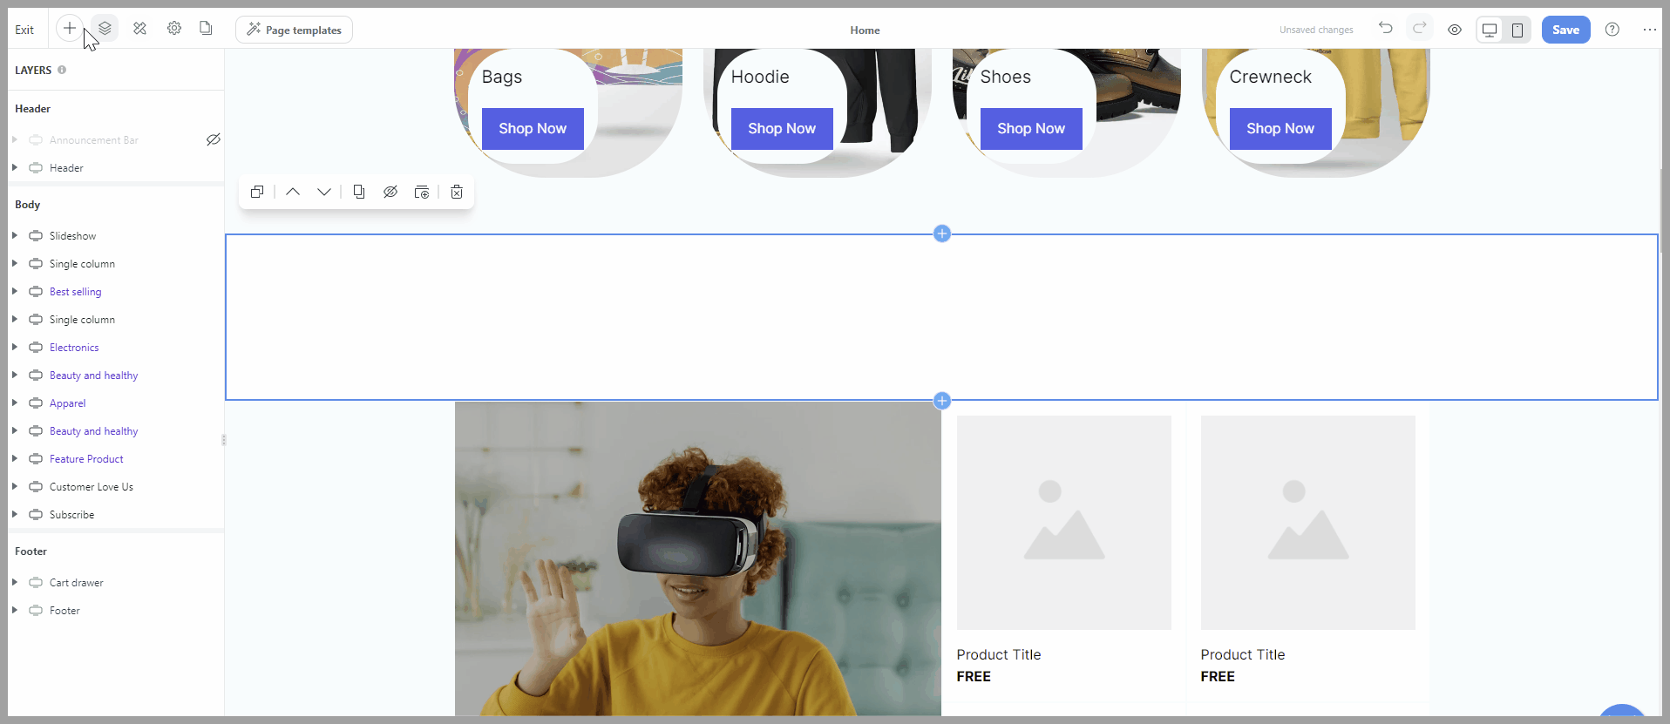The height and width of the screenshot is (724, 1670).
Task: Click Shop Now under Crewneck
Action: (1280, 129)
